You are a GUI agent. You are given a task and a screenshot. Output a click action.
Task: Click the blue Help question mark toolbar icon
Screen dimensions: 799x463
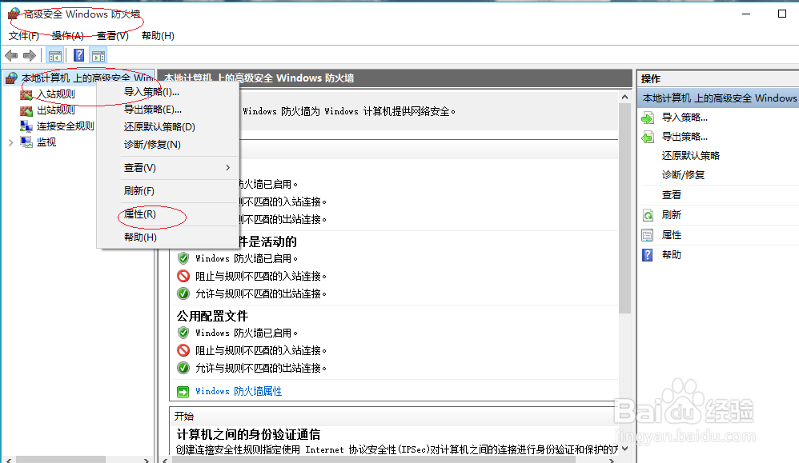[79, 55]
